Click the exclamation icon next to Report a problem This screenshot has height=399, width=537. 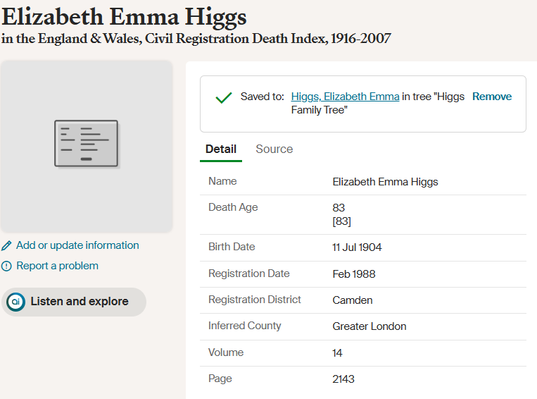pos(7,266)
